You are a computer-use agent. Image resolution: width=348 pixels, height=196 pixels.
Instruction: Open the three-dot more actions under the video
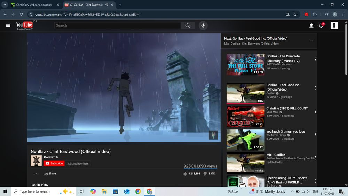pyautogui.click(x=37, y=174)
